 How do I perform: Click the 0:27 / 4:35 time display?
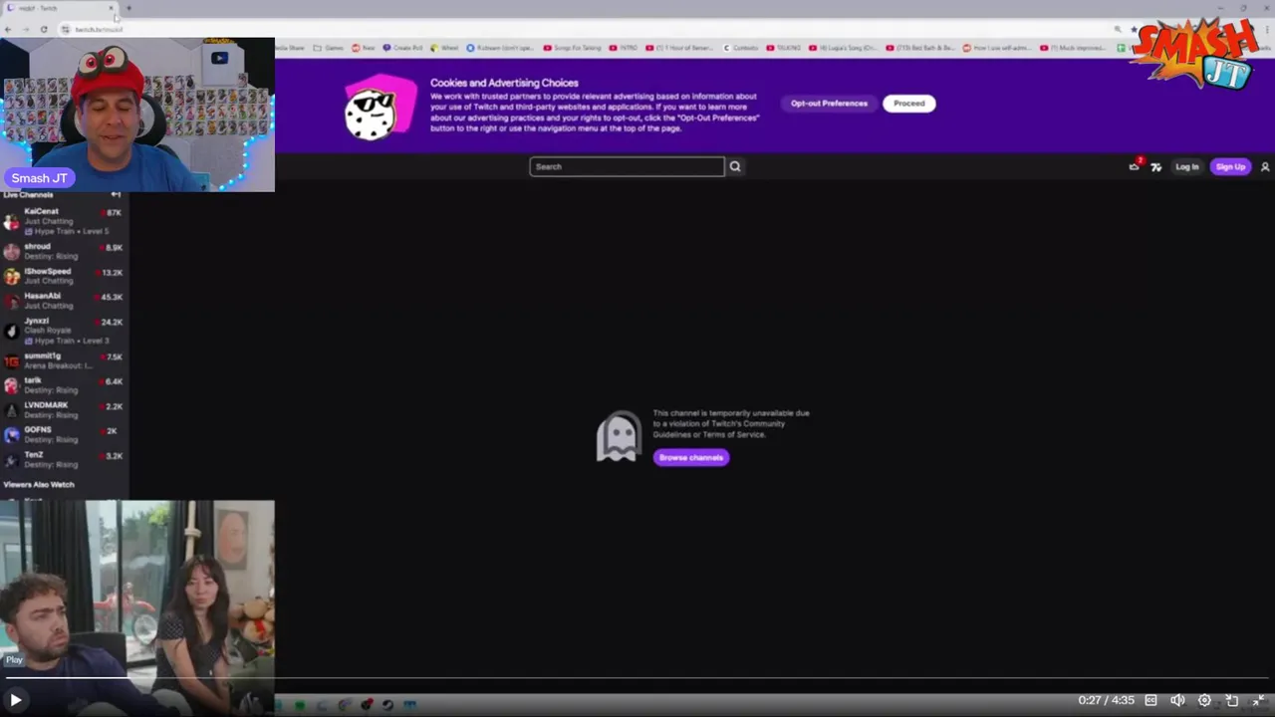pyautogui.click(x=1106, y=700)
